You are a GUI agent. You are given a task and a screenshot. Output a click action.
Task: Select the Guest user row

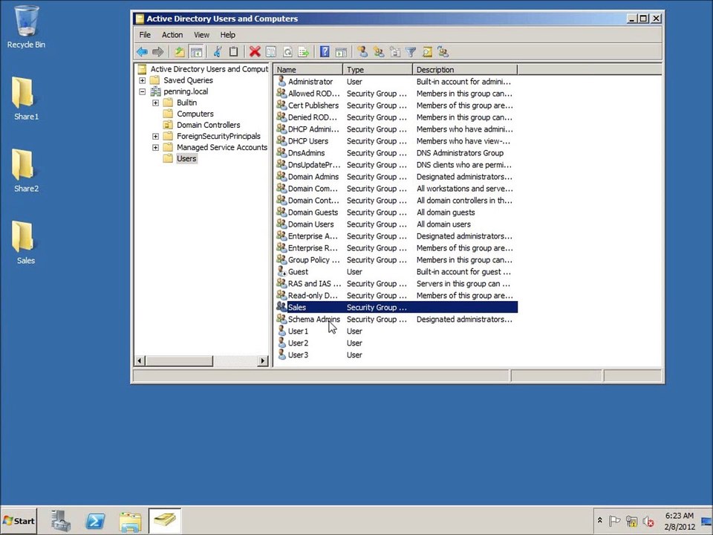tap(397, 272)
